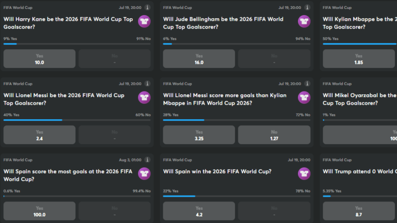This screenshot has width=397, height=223.
Task: Pick Yes 8.7 on Trump attend market
Action: click(359, 211)
